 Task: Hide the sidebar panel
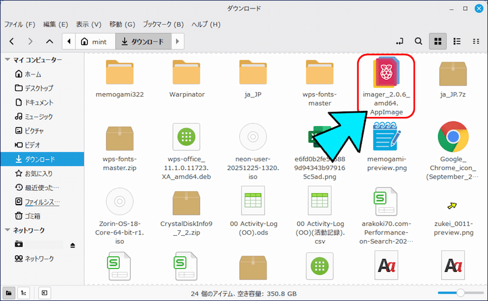(x=45, y=293)
